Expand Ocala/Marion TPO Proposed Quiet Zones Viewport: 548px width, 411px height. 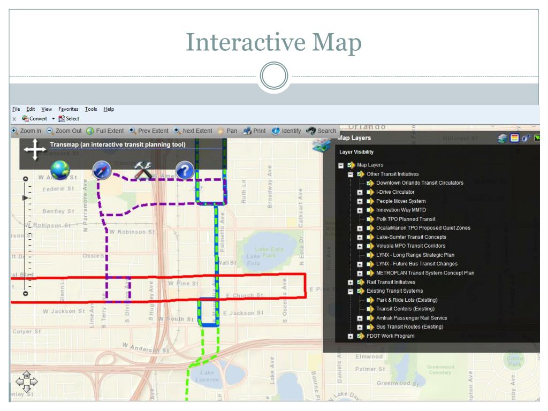(360, 228)
